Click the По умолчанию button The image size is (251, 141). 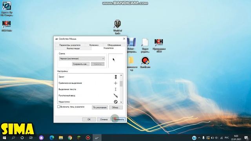tap(100, 107)
